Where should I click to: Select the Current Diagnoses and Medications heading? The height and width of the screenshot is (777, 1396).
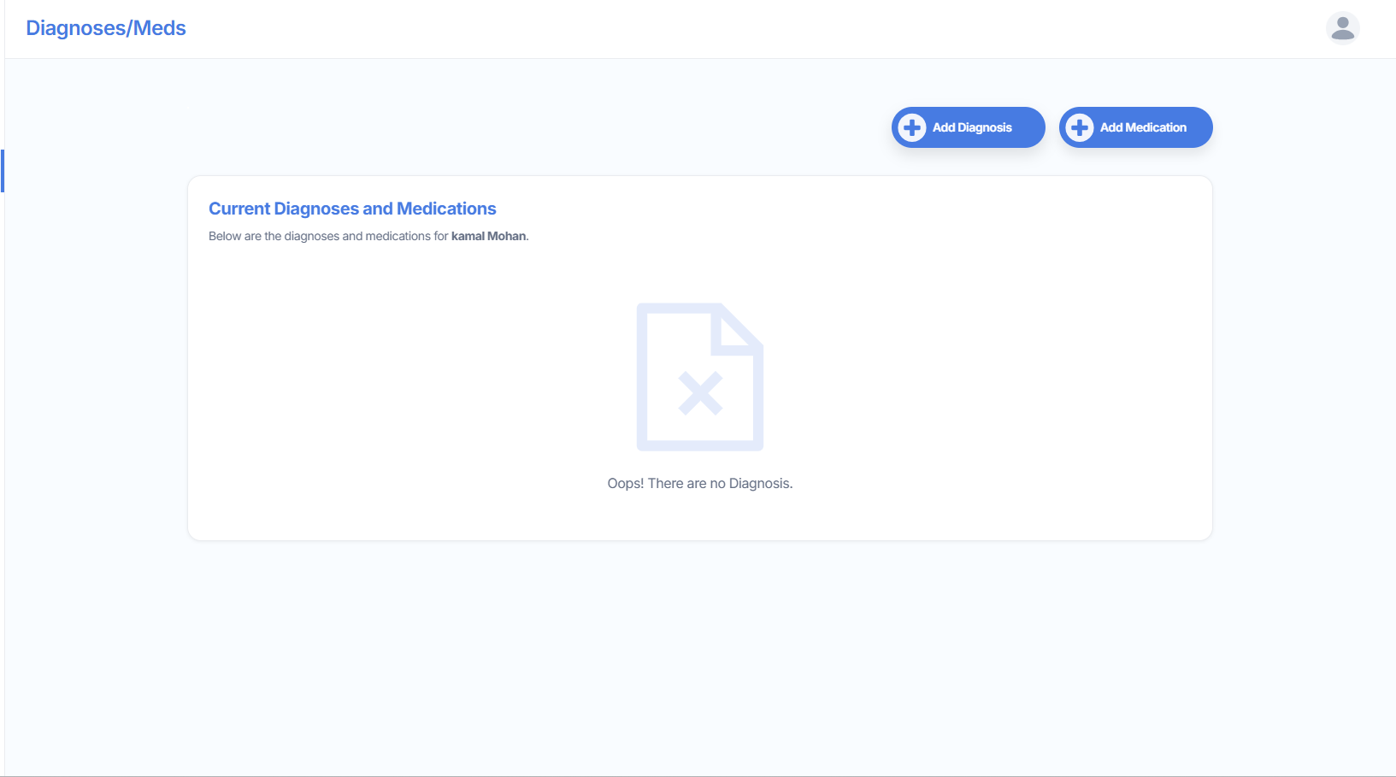click(x=352, y=209)
